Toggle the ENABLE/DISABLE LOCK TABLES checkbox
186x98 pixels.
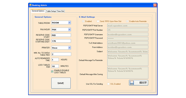(52, 72)
